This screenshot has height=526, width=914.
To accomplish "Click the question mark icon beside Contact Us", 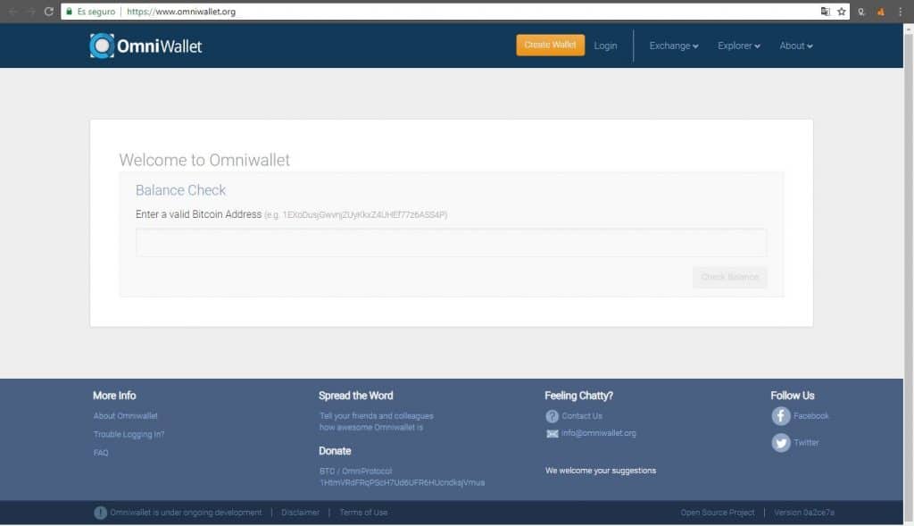I will (x=552, y=416).
